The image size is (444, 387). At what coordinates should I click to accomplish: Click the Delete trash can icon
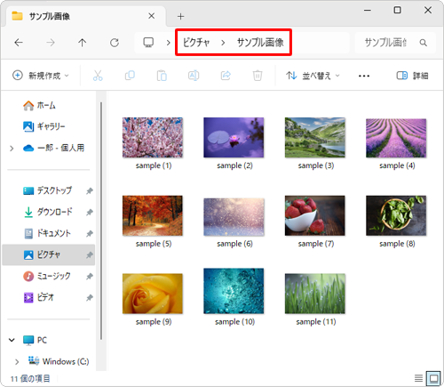click(258, 76)
